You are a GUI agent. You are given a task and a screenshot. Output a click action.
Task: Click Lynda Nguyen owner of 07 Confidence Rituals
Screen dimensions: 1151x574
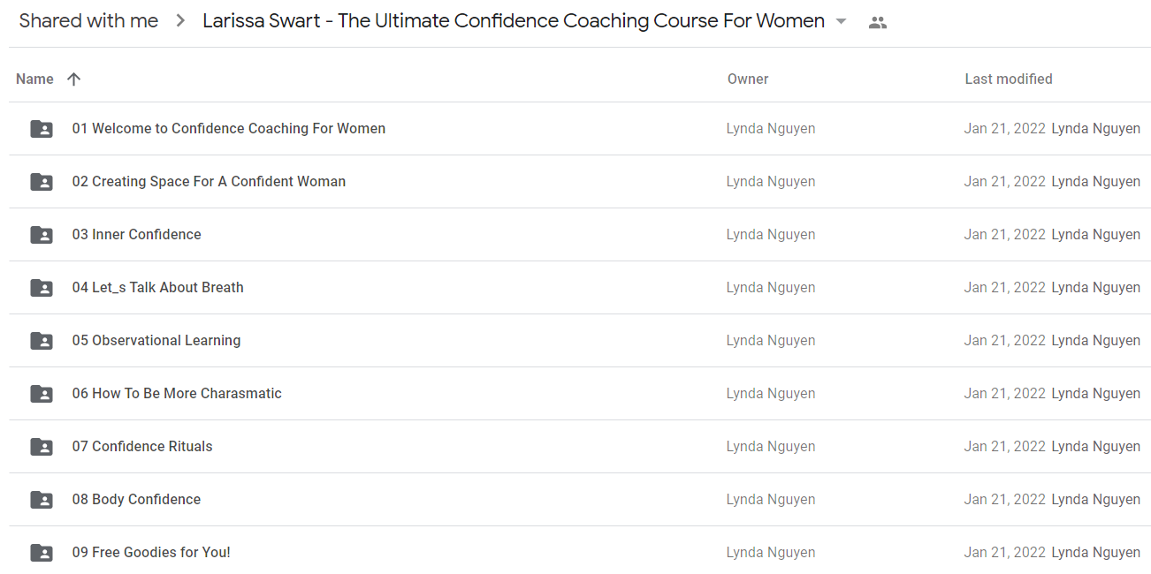pos(771,446)
